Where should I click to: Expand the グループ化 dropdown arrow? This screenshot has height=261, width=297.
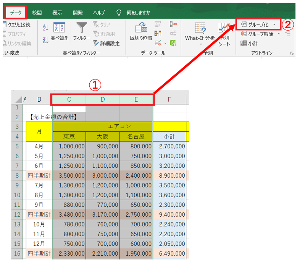(x=274, y=24)
